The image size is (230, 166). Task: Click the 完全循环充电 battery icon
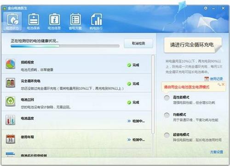point(11,83)
